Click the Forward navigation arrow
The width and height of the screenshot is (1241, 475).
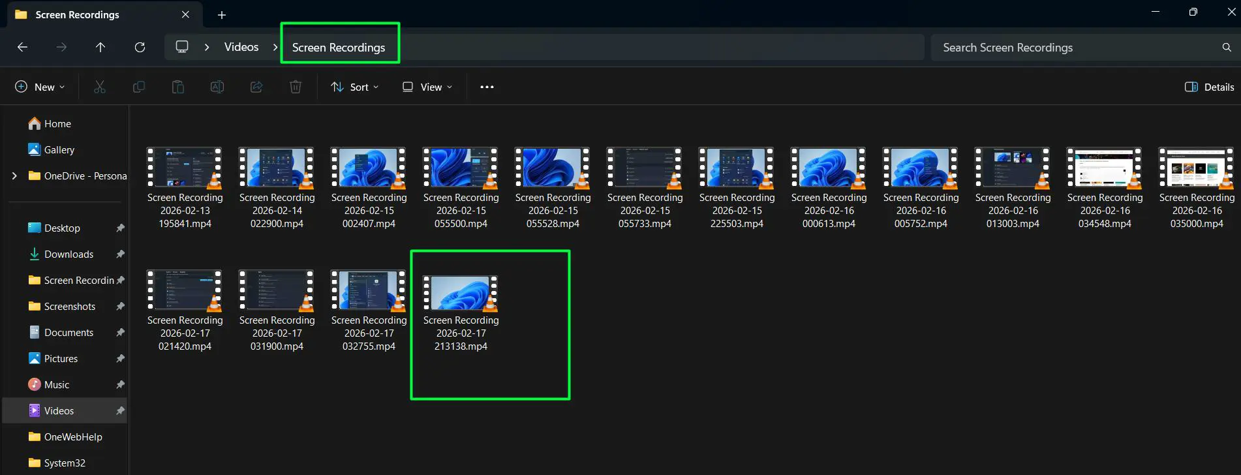pyautogui.click(x=61, y=47)
